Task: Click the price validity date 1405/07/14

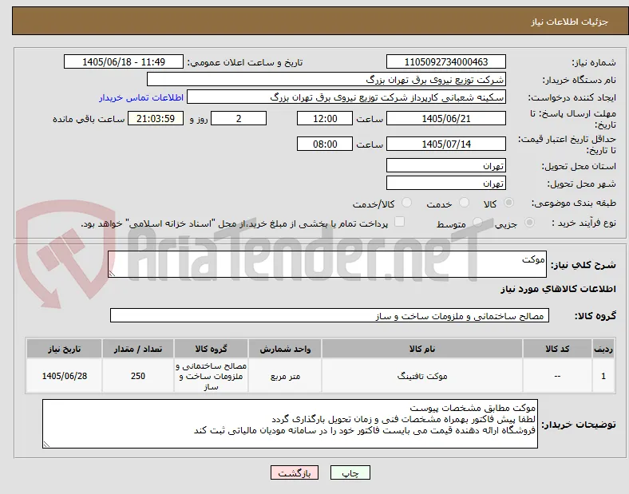Action: coord(446,144)
